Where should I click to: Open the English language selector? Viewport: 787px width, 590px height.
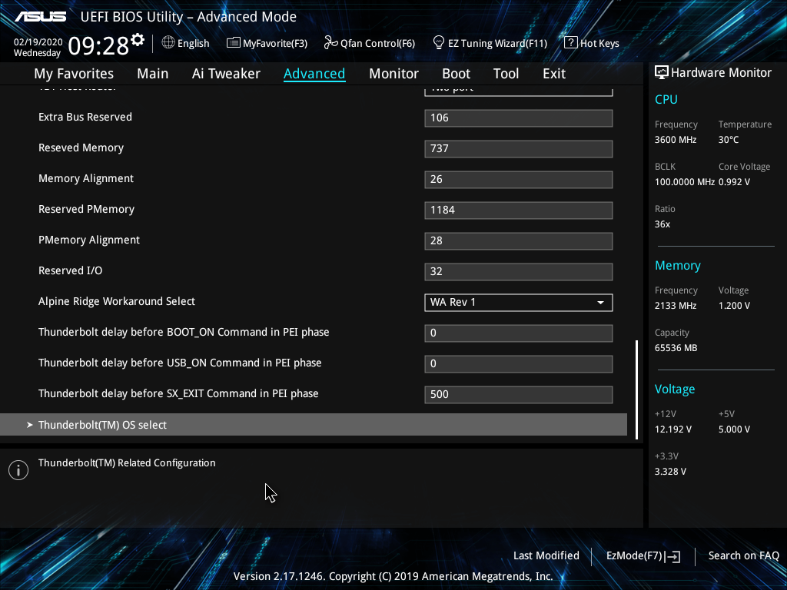[x=186, y=43]
